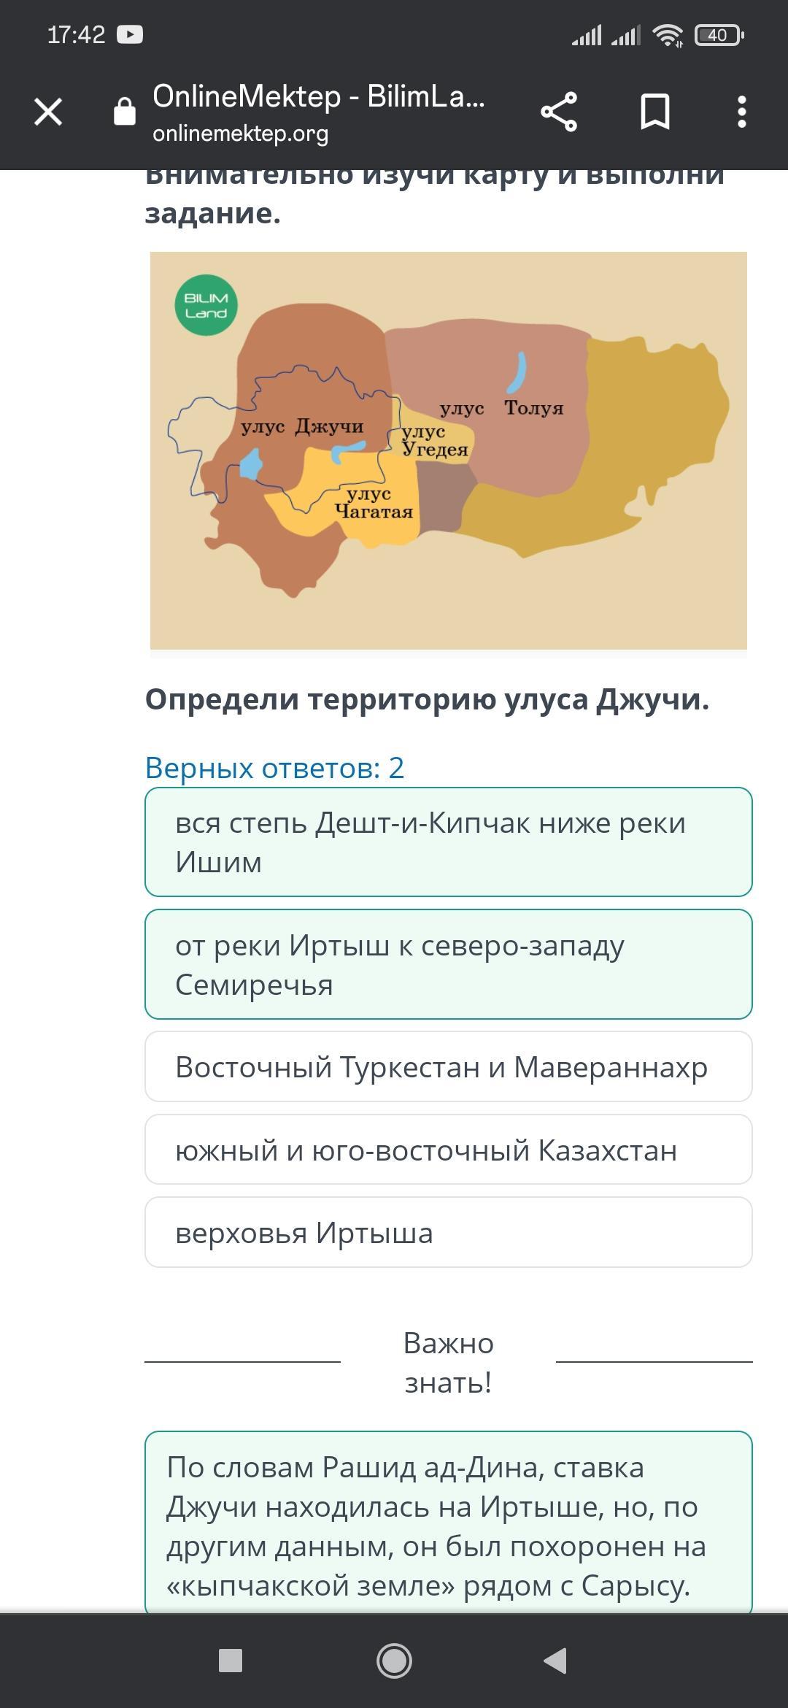
Task: Tap the padlock site security icon
Action: (x=125, y=112)
